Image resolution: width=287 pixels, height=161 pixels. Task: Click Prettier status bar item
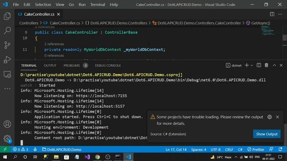(x=256, y=149)
